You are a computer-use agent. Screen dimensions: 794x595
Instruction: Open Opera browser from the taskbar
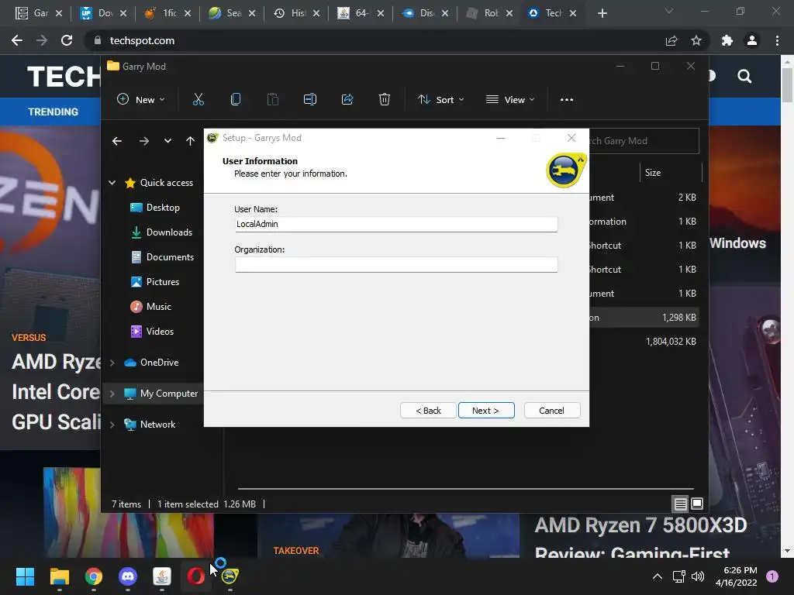[x=196, y=576]
